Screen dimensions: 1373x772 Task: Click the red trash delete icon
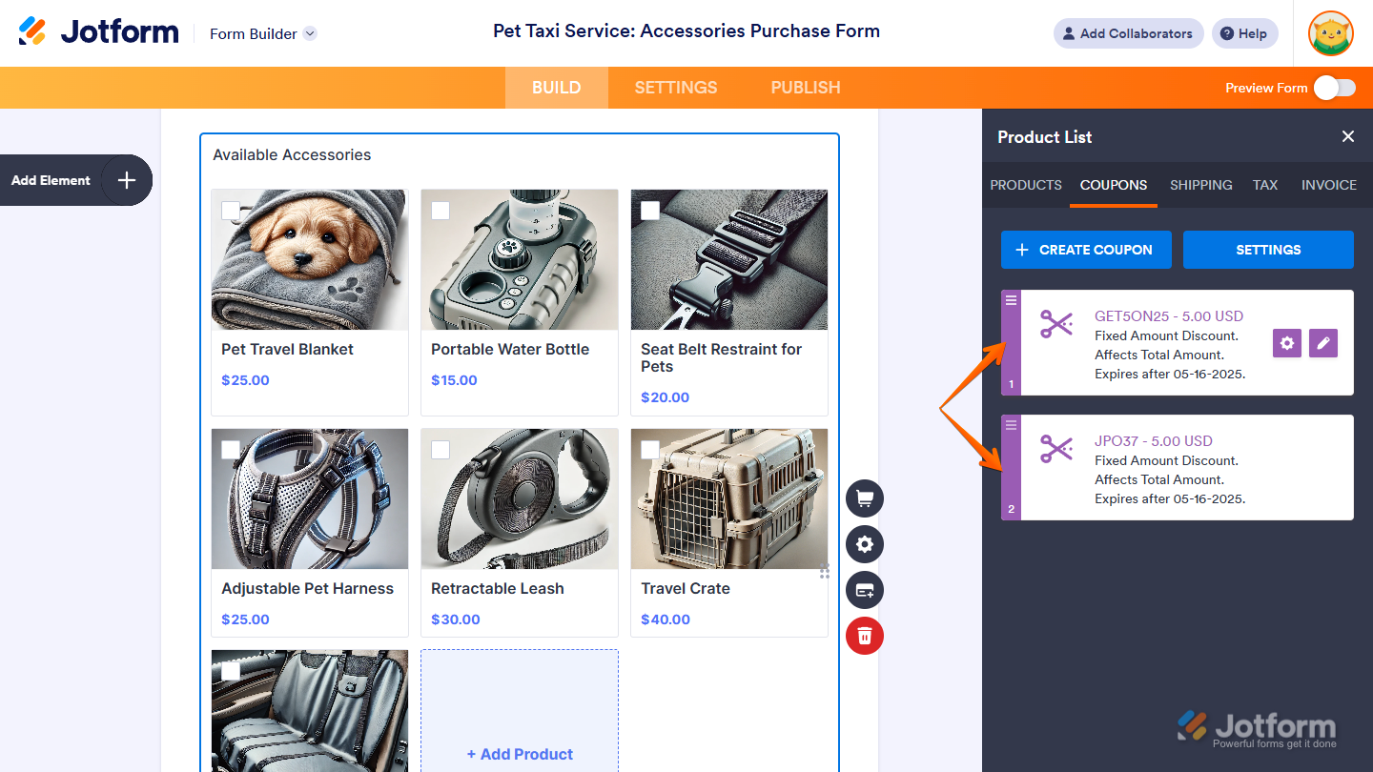[x=865, y=636]
